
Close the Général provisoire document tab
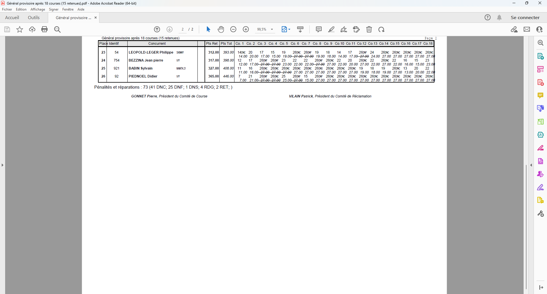tap(96, 18)
